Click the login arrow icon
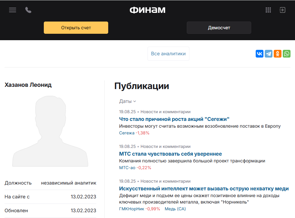Viewport: 295px width, 218px height. point(282,10)
